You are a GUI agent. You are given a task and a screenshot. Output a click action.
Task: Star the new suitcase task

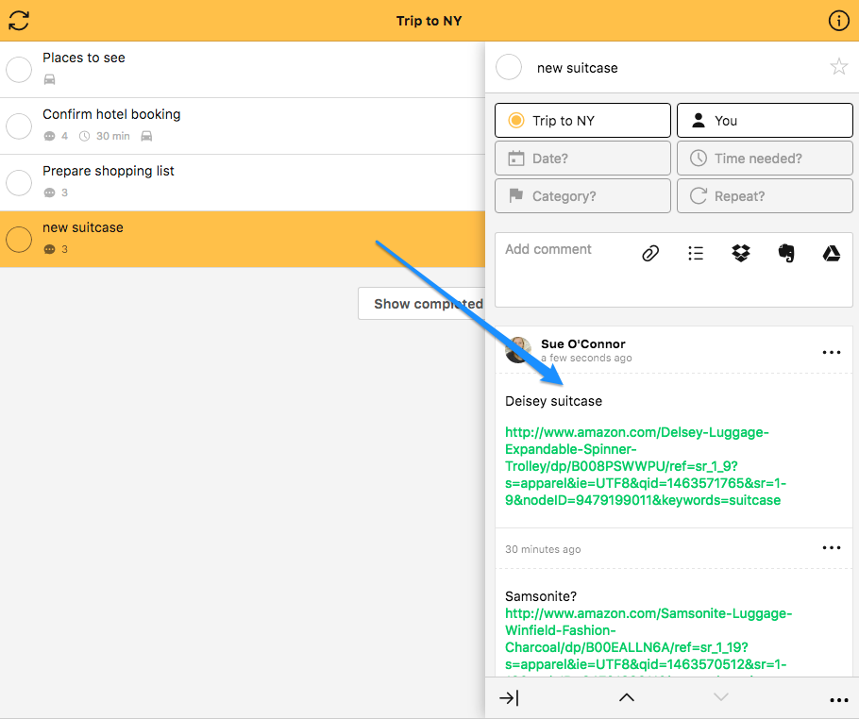coord(838,67)
